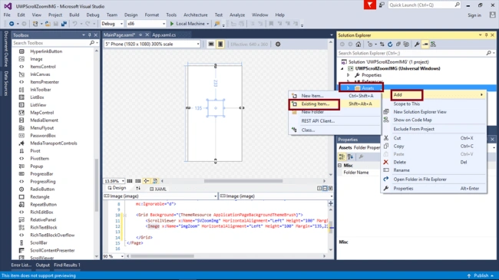The height and width of the screenshot is (280, 499).
Task: Click the Undo toolbar icon
Action: [74, 24]
